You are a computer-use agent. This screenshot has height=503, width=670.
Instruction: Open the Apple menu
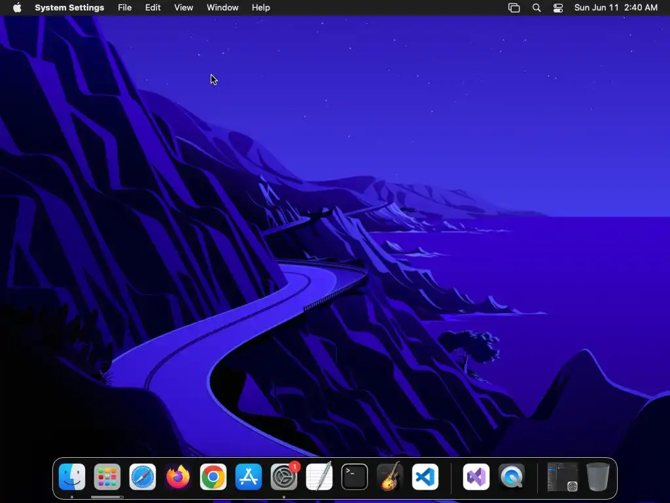(x=17, y=8)
